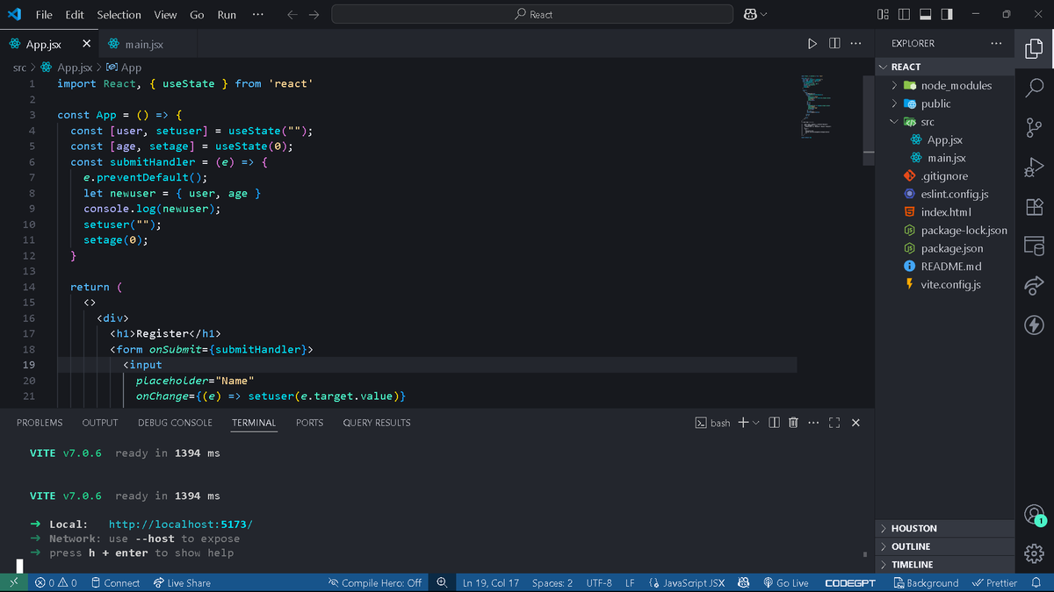1054x592 pixels.
Task: Open the Source Control view
Action: (1034, 126)
